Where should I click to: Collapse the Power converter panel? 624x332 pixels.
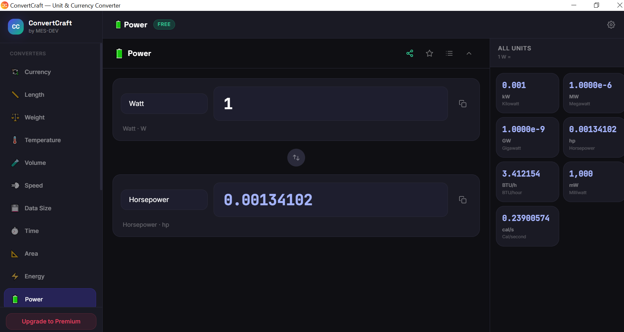[x=469, y=53]
